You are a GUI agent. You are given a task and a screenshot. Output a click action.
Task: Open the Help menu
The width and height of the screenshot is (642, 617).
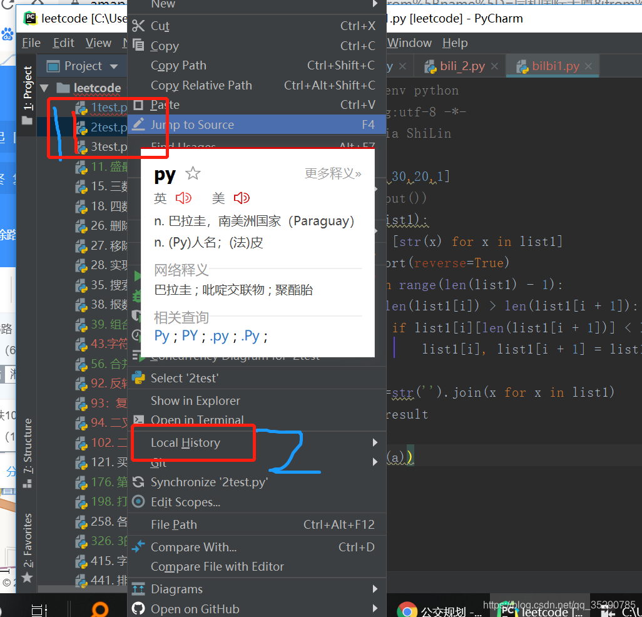coord(455,43)
